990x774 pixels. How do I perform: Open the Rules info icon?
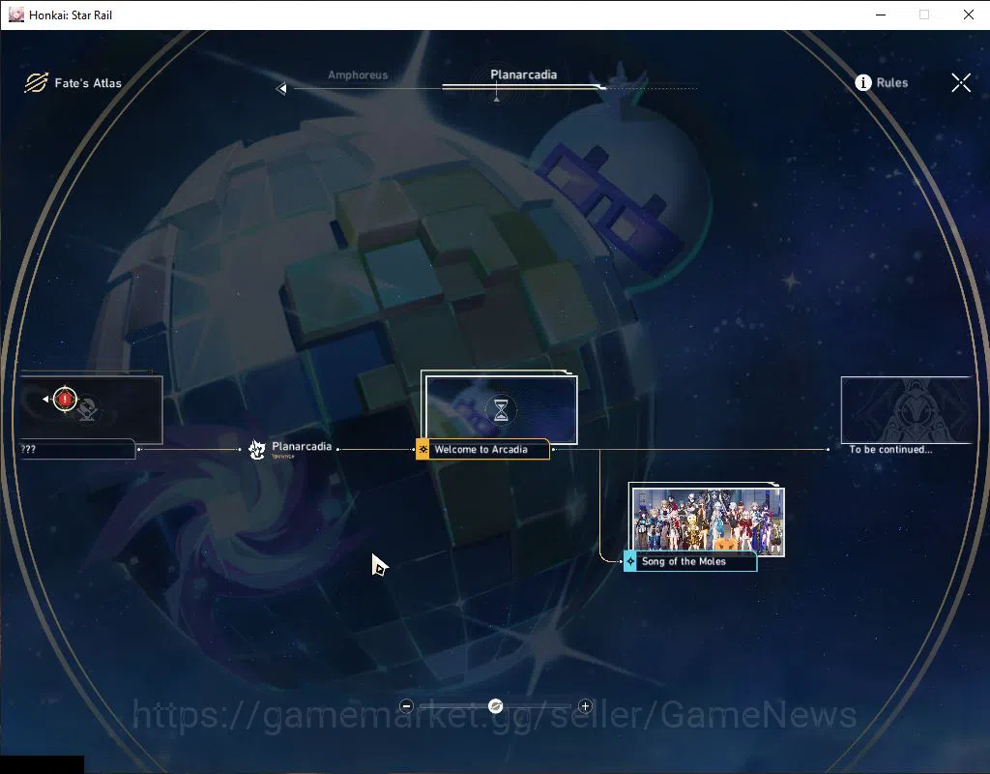(x=862, y=83)
